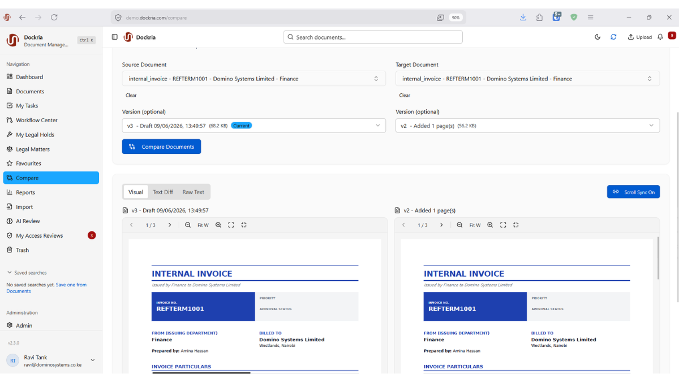Open the Target Document dropdown

click(527, 79)
